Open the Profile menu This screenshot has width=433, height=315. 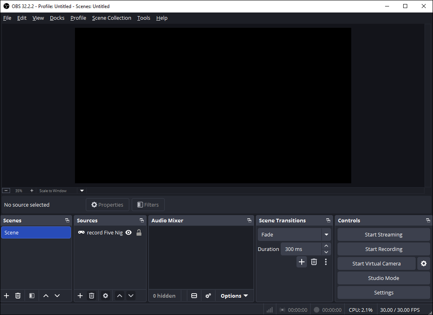[78, 18]
